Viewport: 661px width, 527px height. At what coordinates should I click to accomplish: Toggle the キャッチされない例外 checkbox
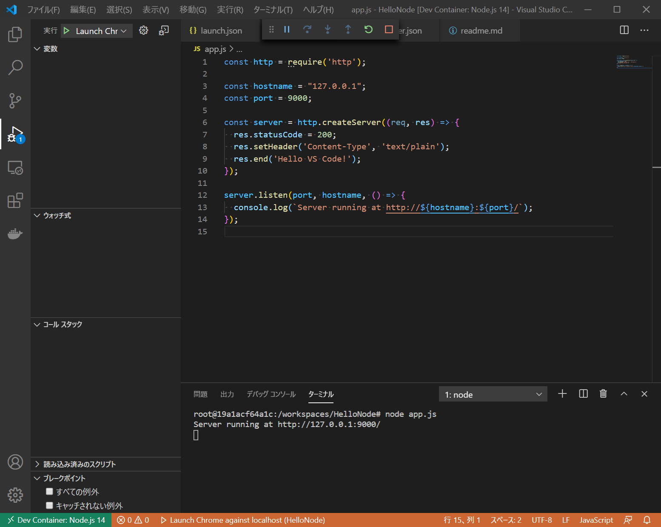tap(49, 505)
